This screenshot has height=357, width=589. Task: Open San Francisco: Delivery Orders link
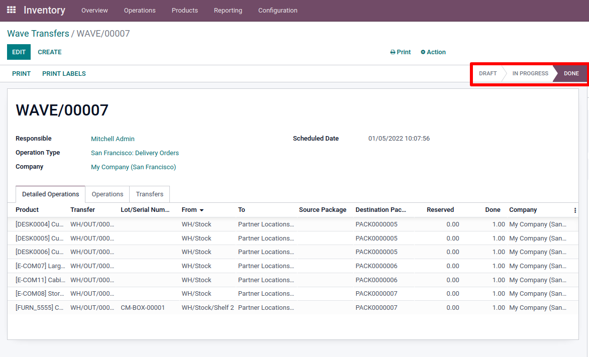click(x=135, y=153)
